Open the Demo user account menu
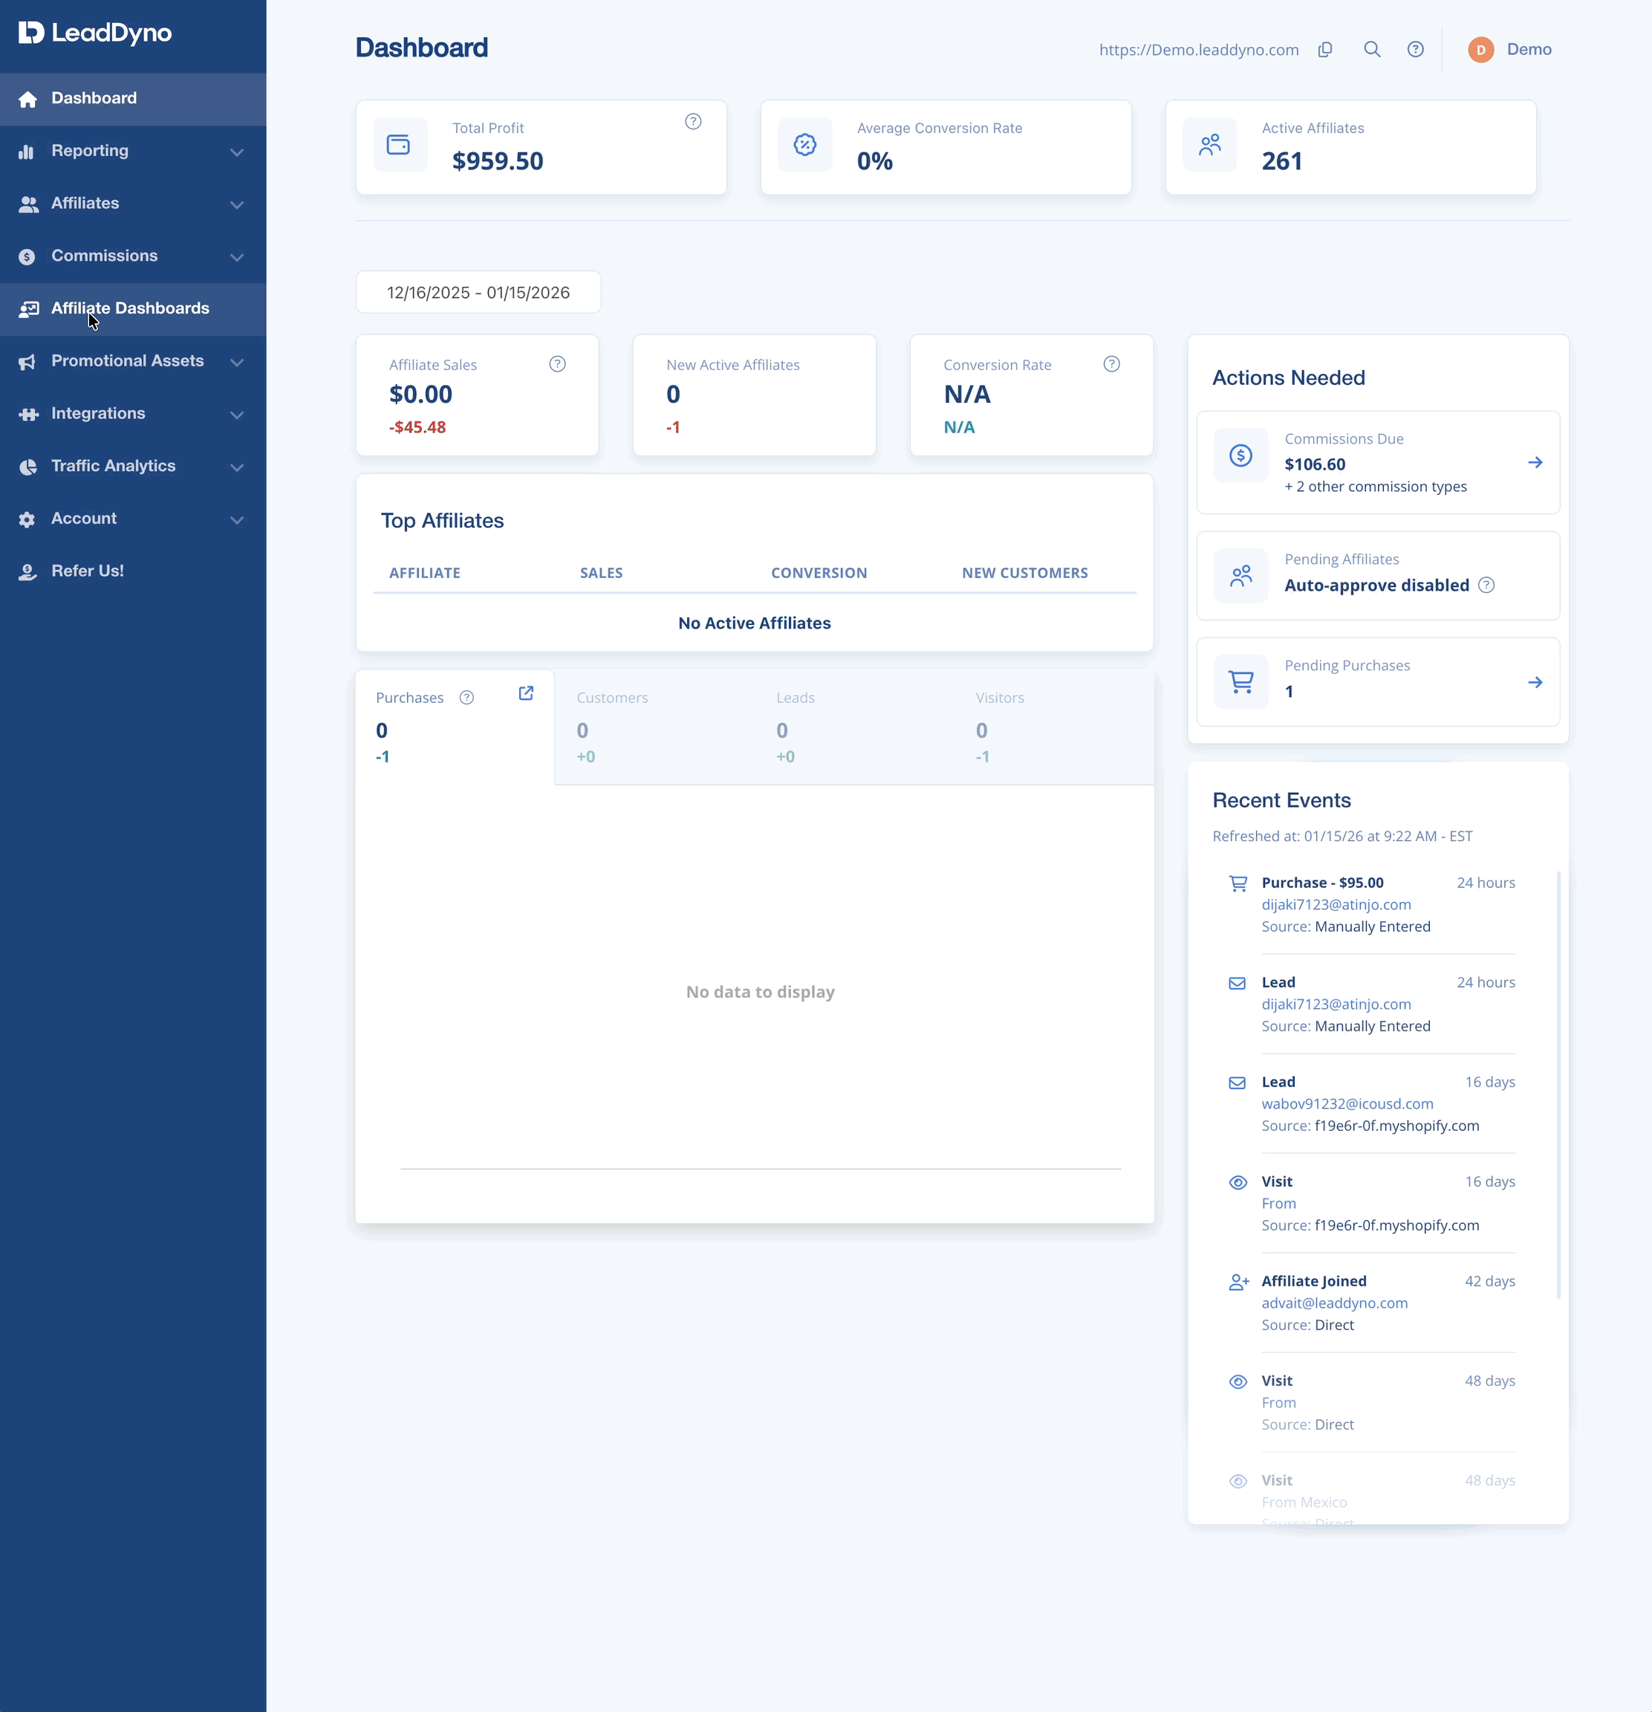Screen dimensions: 1652x1712 pos(1509,50)
